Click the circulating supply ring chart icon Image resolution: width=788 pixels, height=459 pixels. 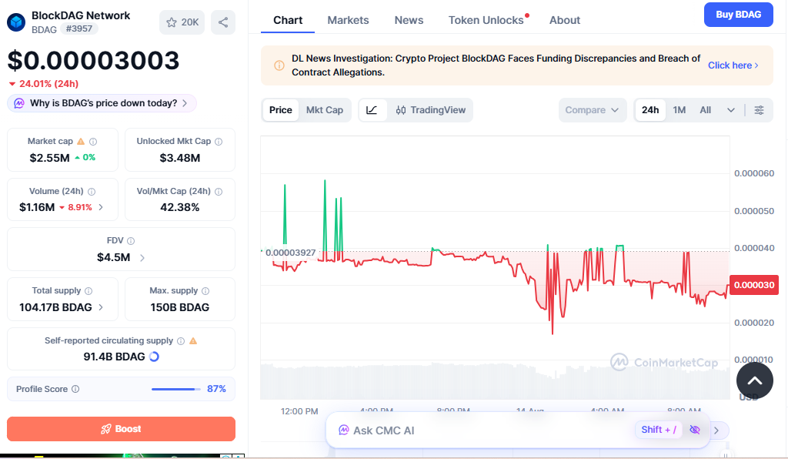(154, 357)
